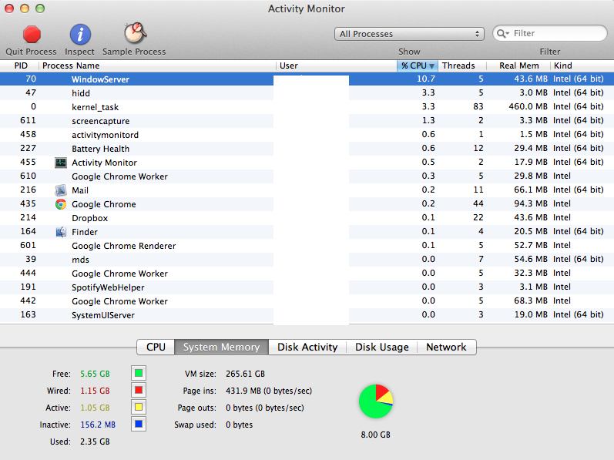Select the SpotifyWebHelper process row
The image size is (614, 460).
[307, 287]
